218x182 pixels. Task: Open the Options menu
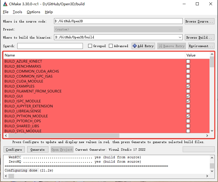[x=34, y=12]
